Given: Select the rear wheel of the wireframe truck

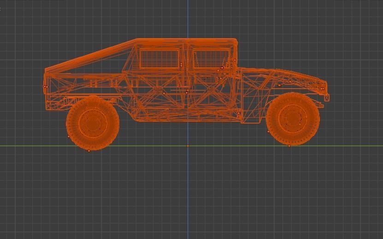Looking at the screenshot, I should (93, 123).
